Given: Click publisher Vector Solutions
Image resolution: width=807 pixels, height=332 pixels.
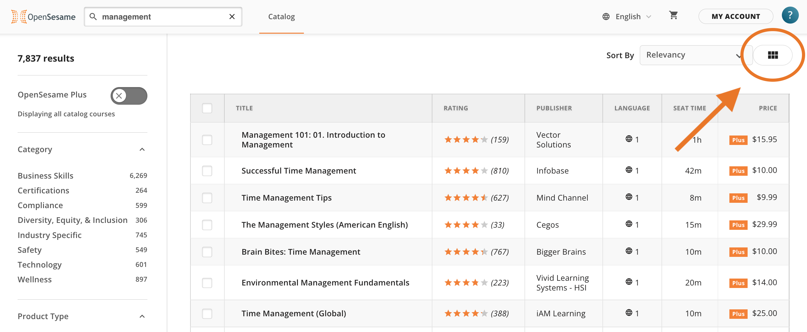Looking at the screenshot, I should [554, 140].
